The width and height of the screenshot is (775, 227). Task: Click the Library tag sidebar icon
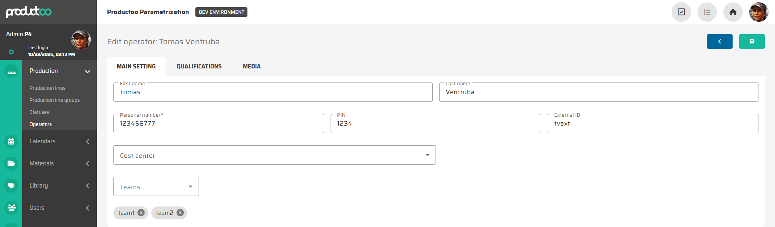(x=11, y=186)
